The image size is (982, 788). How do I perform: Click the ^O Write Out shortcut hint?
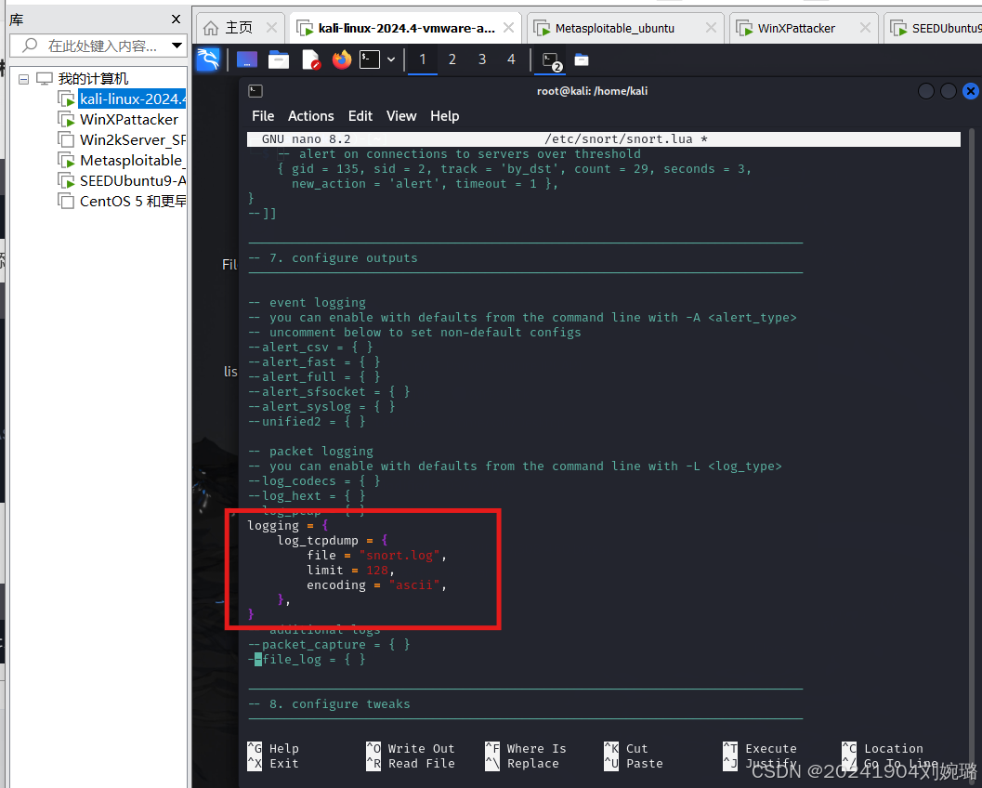point(411,749)
